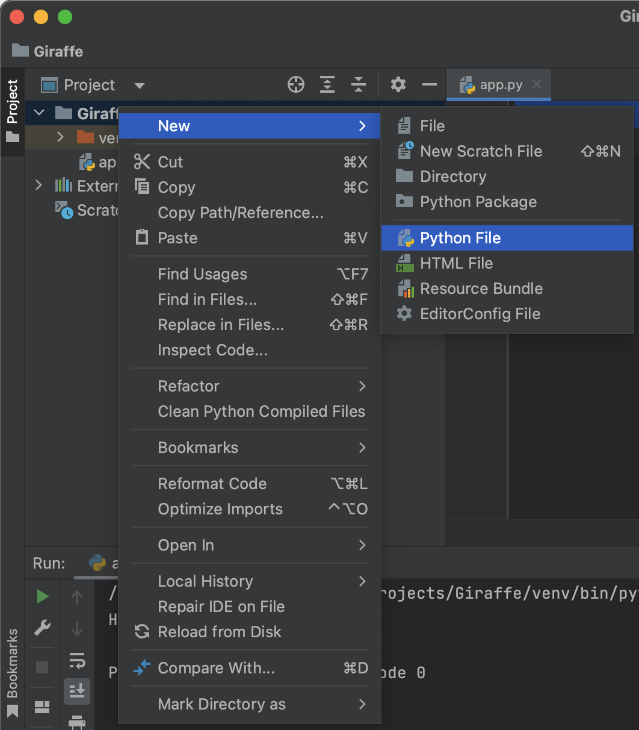Choose HTML File in New submenu
Viewport: 639px width, 730px height.
[507, 263]
